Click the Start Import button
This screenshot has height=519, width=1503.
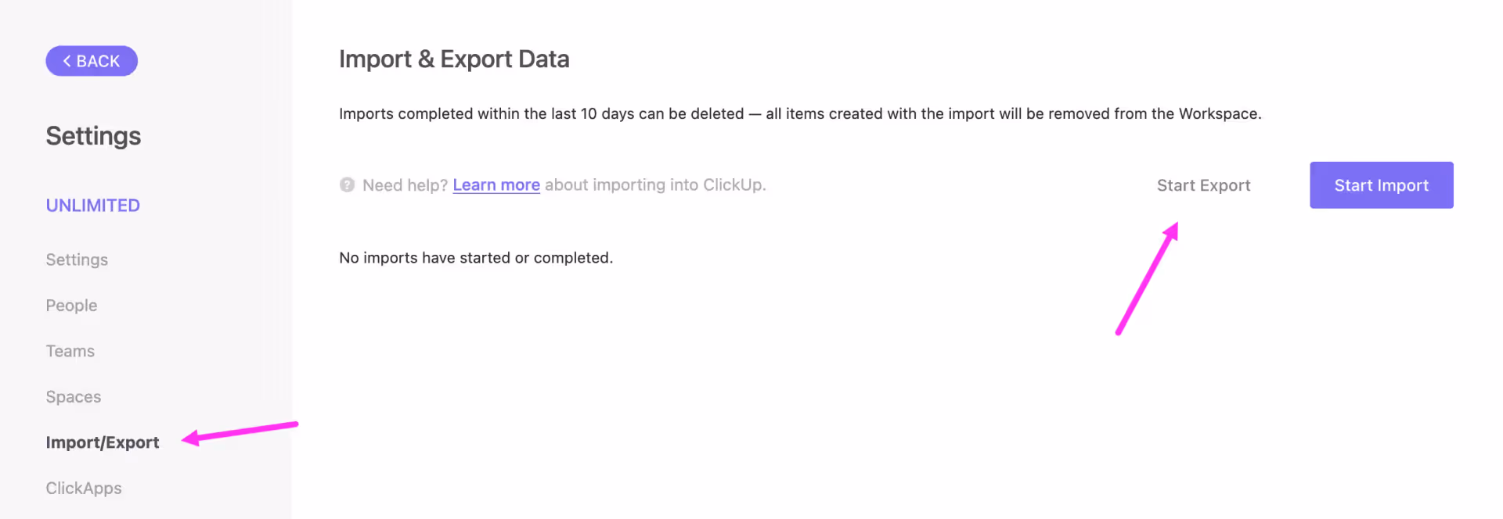coord(1381,185)
